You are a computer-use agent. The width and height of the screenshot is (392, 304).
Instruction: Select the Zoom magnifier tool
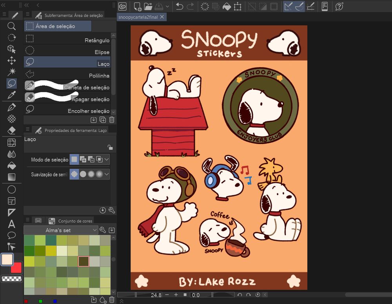[12, 26]
